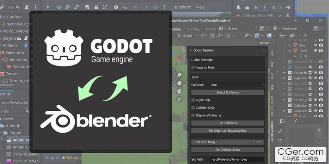
Task: Toggle Blender snap magnet icon
Action: tap(213, 35)
